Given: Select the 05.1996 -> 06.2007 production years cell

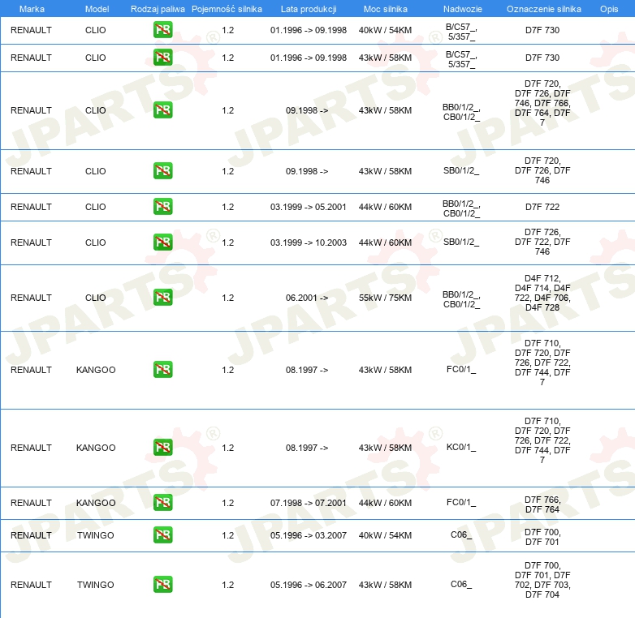Looking at the screenshot, I should point(309,586).
